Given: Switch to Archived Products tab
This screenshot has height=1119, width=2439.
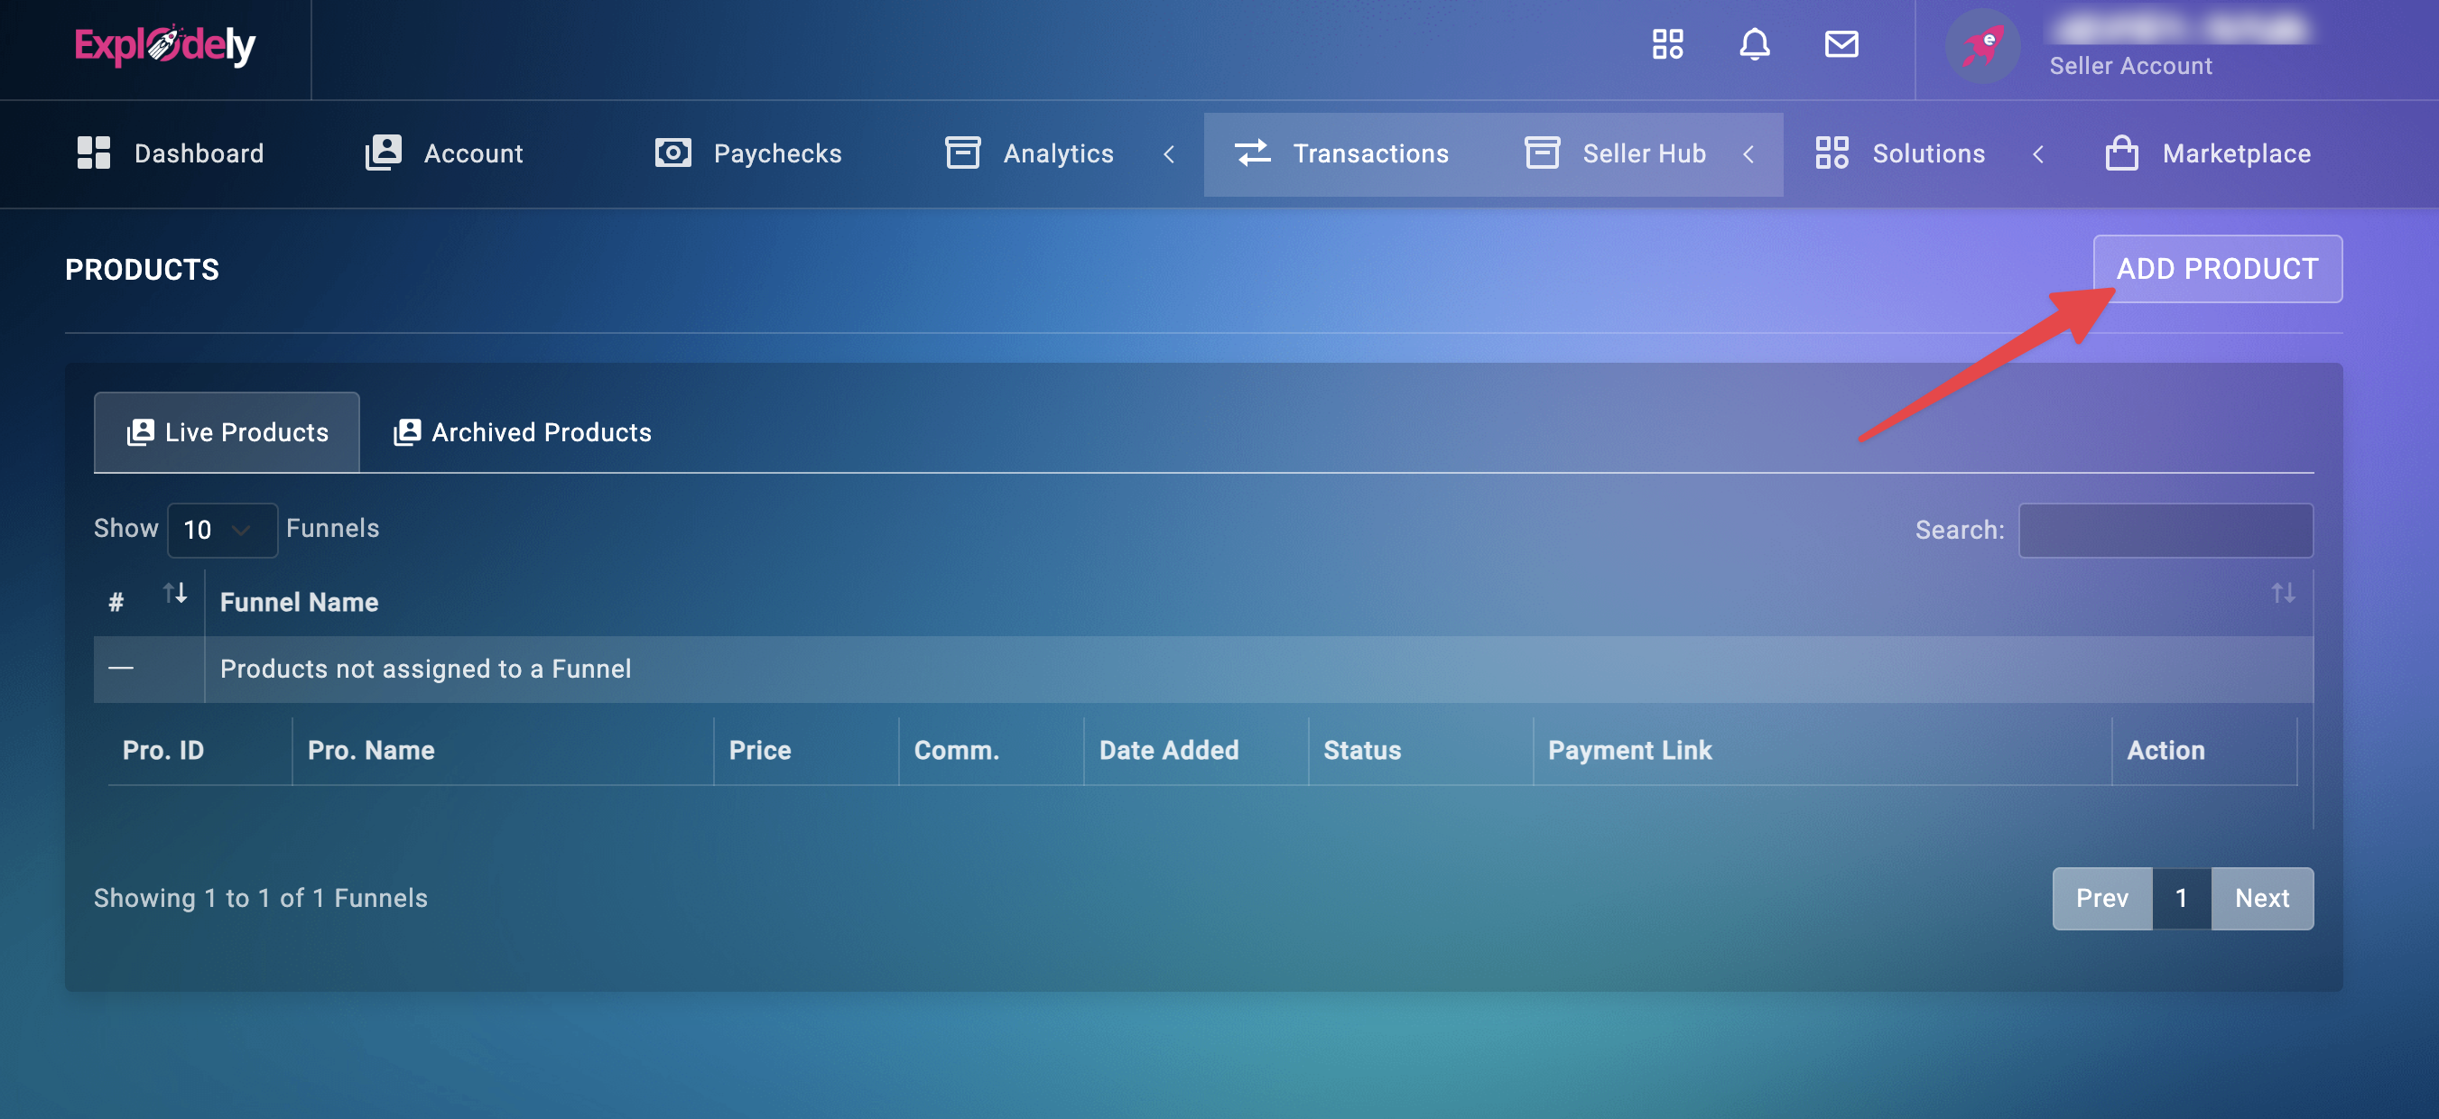Looking at the screenshot, I should pyautogui.click(x=523, y=432).
